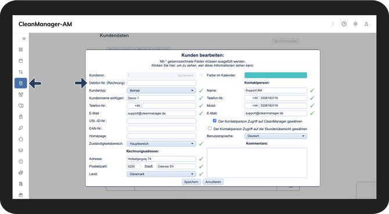Click the key icon in the sidebar

(x=21, y=128)
